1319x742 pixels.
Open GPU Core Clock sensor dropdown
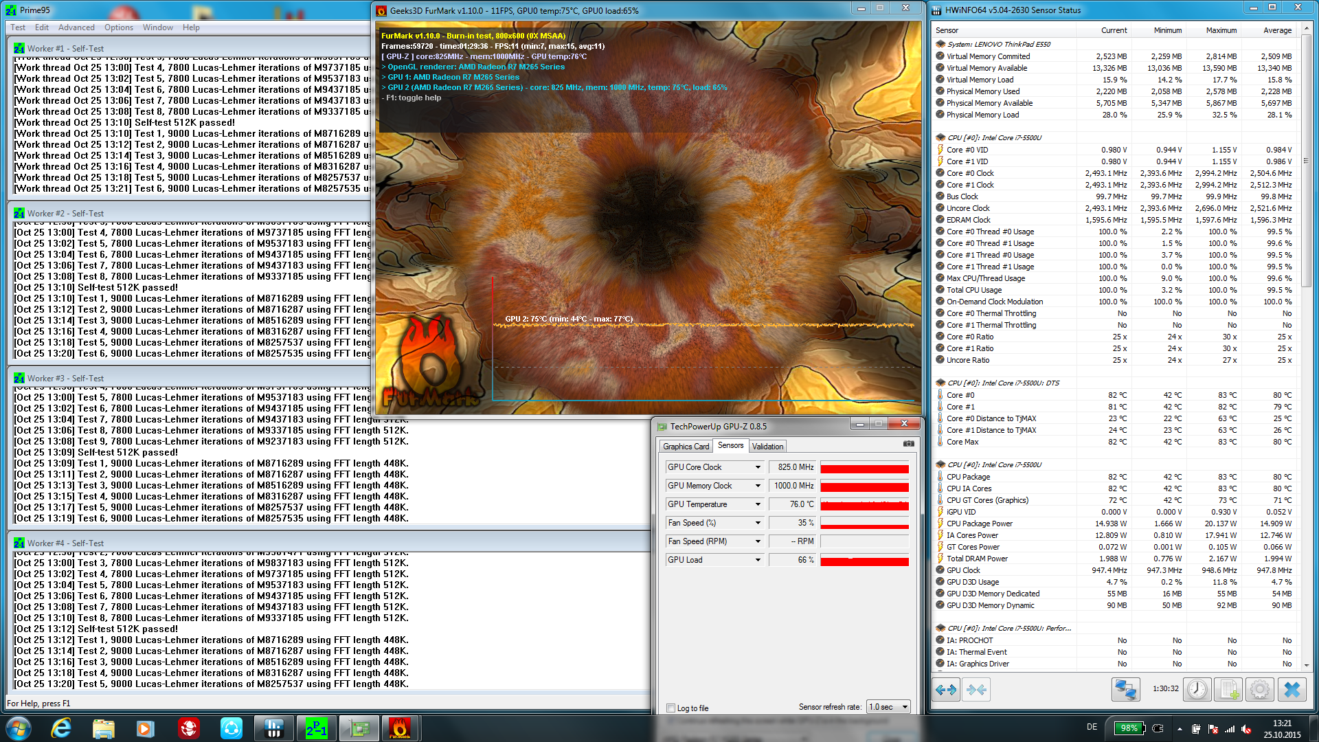[758, 467]
